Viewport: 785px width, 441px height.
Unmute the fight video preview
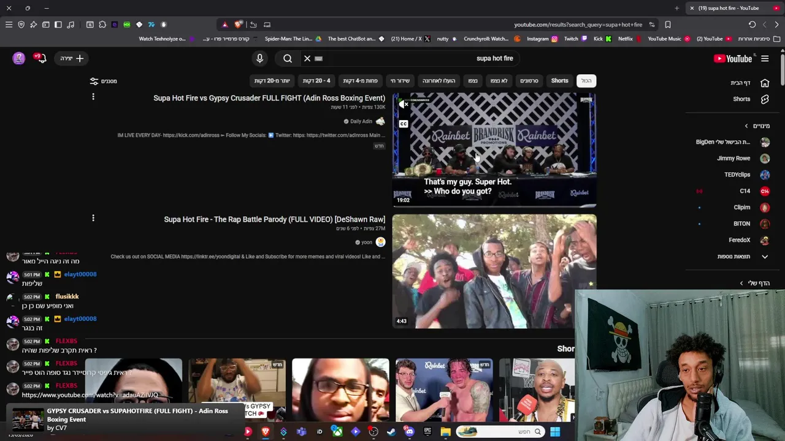[x=404, y=105]
